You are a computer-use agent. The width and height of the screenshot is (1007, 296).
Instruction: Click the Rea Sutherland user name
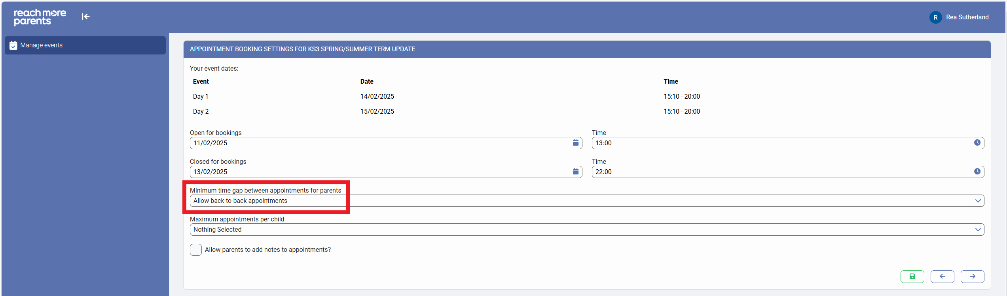[x=967, y=17]
